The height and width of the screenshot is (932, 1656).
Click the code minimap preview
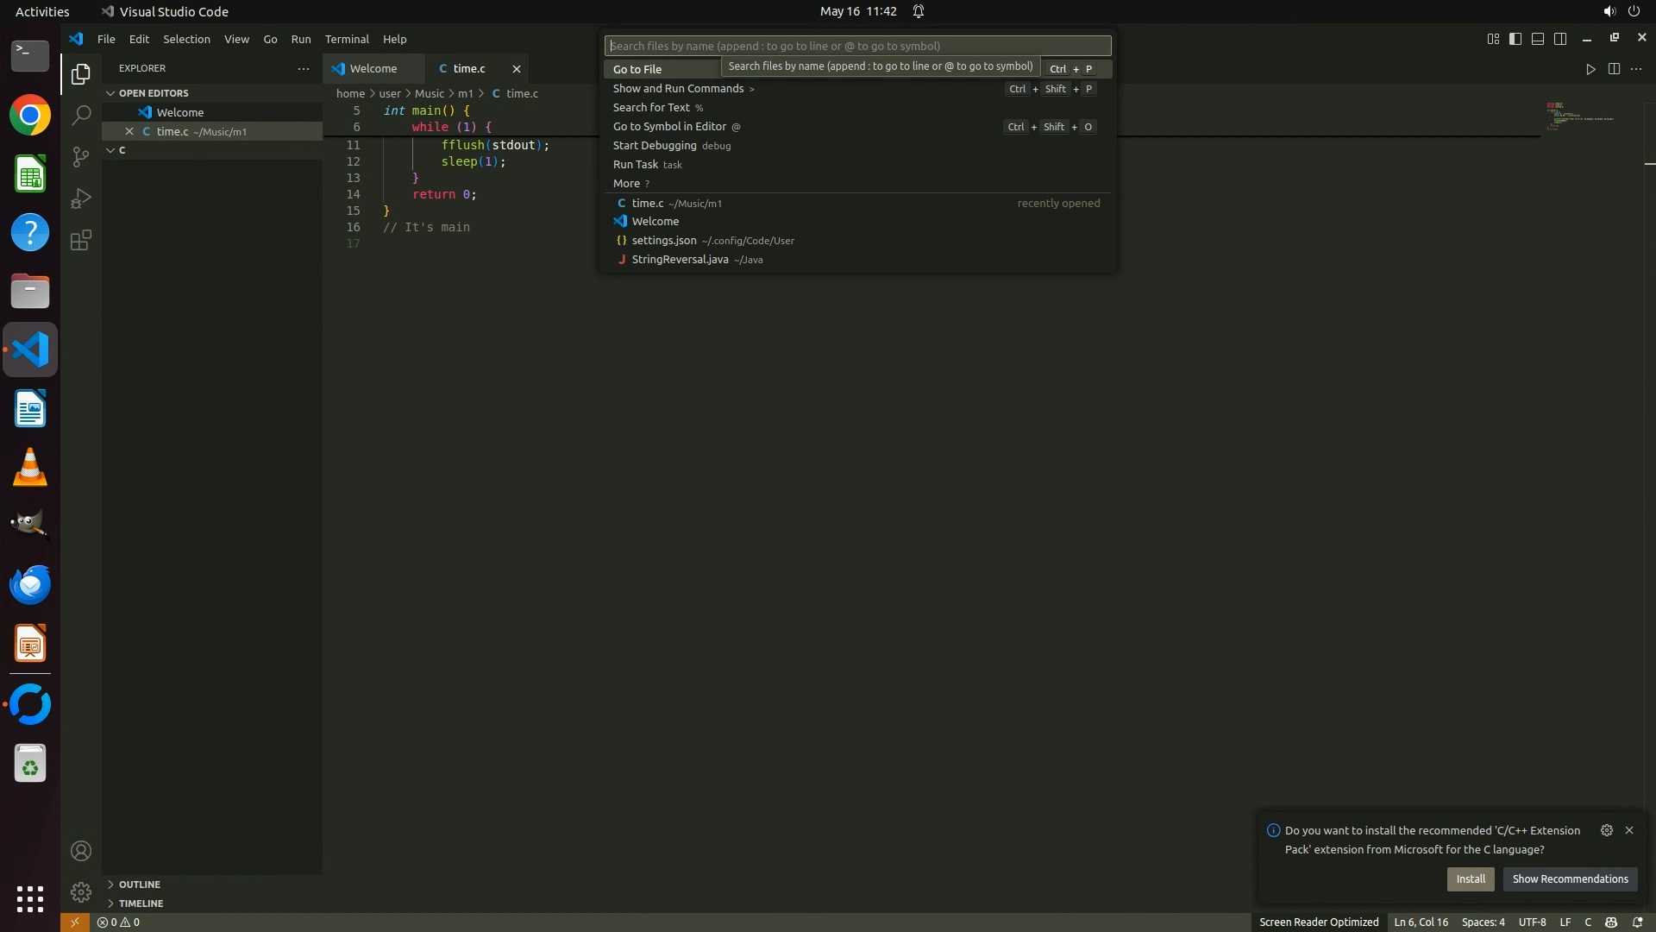[x=1578, y=116]
